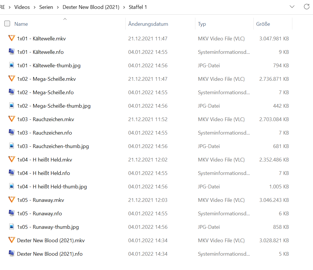
Task: Click the 1x03 - Rauchzeichen.nfo file icon
Action: click(x=11, y=133)
